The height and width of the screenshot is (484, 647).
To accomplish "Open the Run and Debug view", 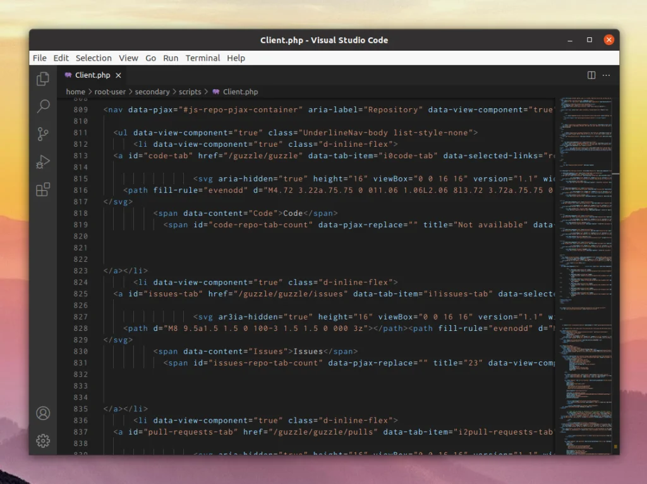I will (43, 162).
